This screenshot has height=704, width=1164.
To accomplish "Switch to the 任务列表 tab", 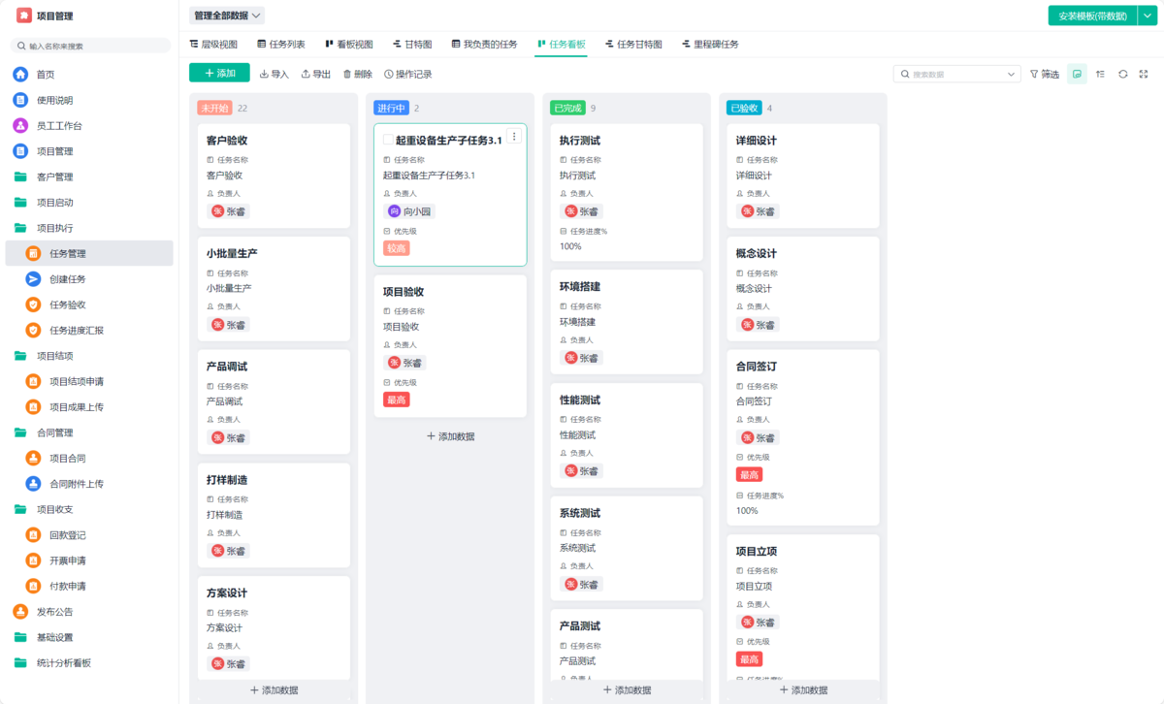I will tap(281, 45).
